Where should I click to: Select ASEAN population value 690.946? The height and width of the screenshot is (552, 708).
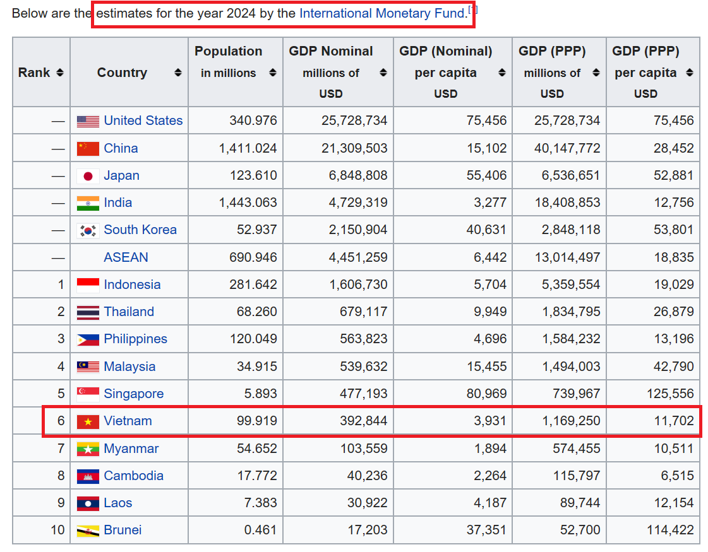pos(253,257)
